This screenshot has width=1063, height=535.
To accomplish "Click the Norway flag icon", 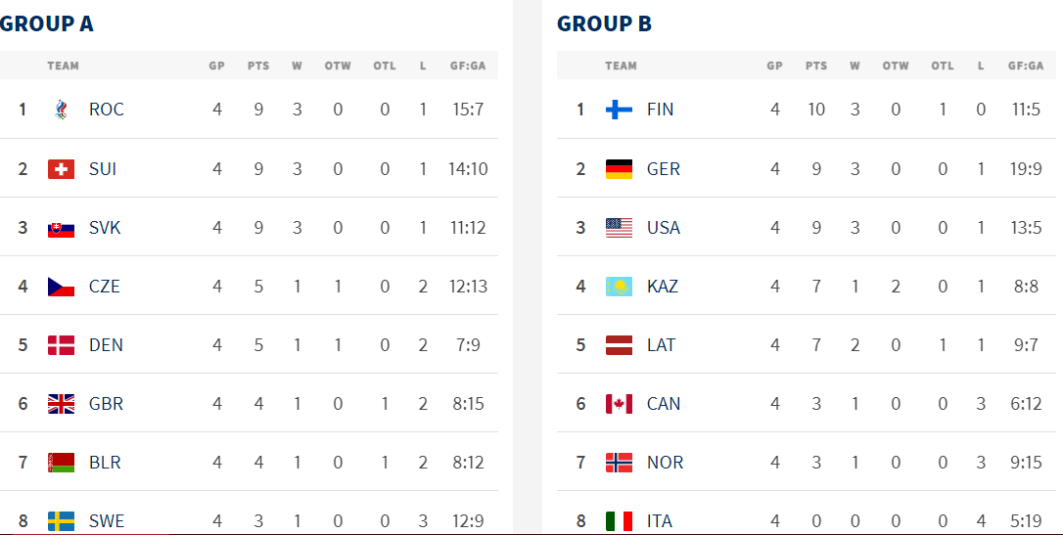I will click(619, 463).
